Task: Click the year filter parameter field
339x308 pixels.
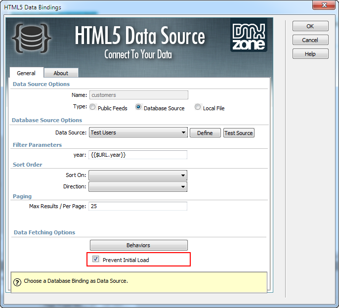Action: (x=138, y=155)
